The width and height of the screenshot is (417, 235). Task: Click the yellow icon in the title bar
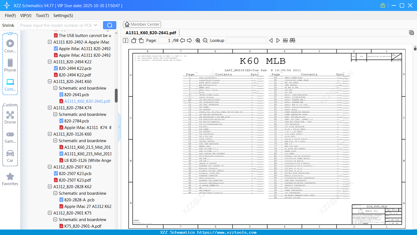[383, 5]
